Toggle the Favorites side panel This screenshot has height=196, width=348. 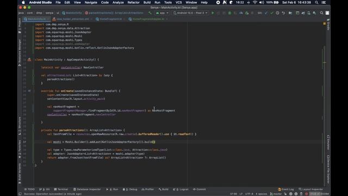20,149
